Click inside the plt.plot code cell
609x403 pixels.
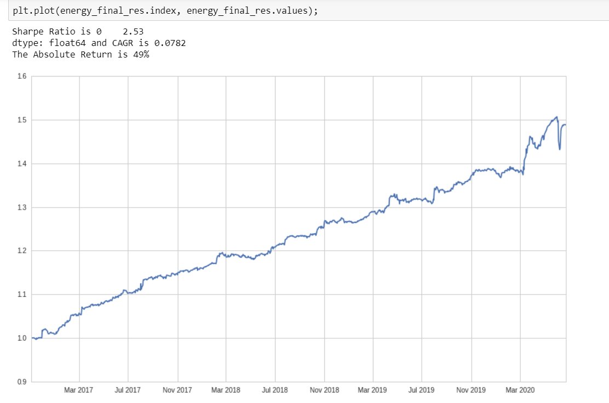[x=164, y=10]
